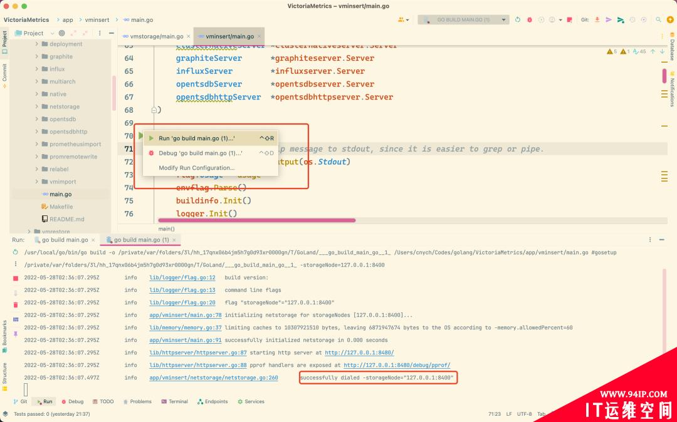Open Problems tool window button
The width and height of the screenshot is (677, 422).
(137, 401)
